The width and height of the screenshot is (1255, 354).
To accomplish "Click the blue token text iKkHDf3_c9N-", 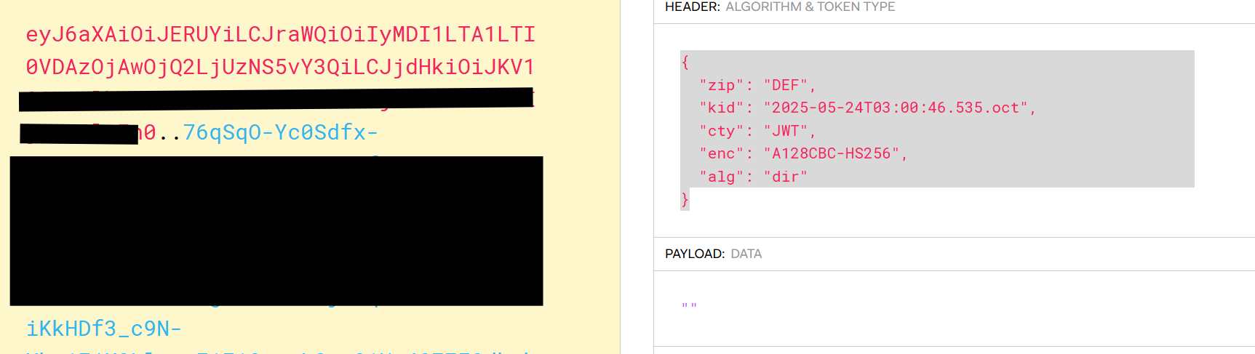I will coord(103,329).
